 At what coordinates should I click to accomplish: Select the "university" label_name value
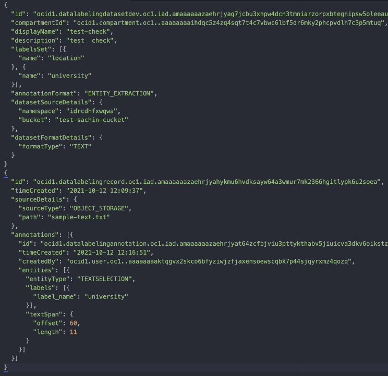pos(106,297)
